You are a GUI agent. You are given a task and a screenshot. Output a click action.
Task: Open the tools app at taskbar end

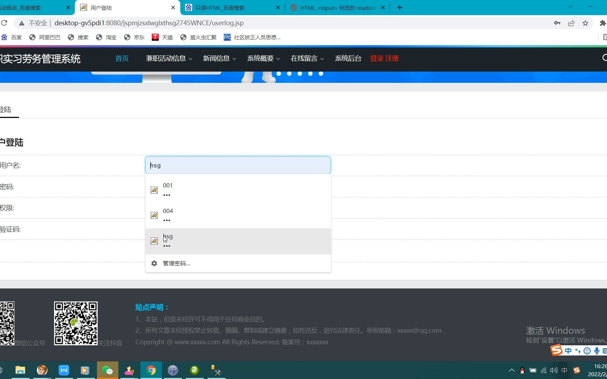[216, 370]
